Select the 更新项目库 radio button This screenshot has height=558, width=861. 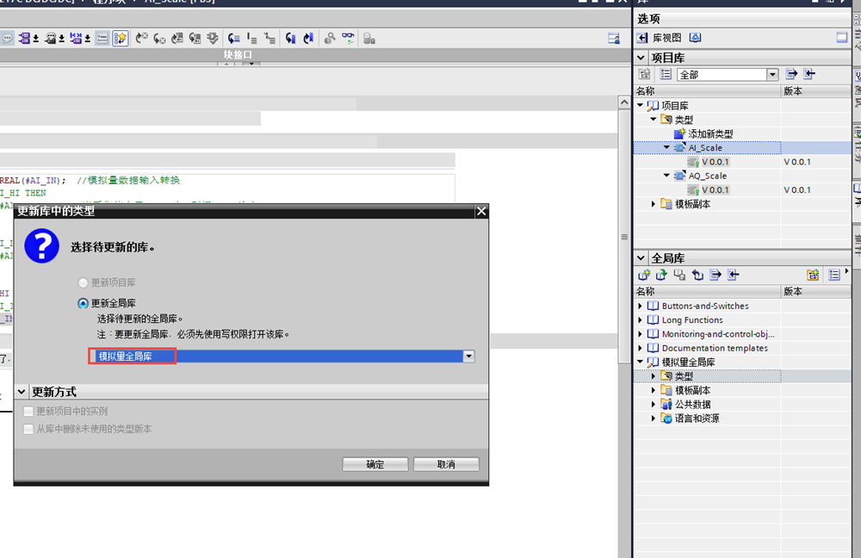(x=83, y=282)
